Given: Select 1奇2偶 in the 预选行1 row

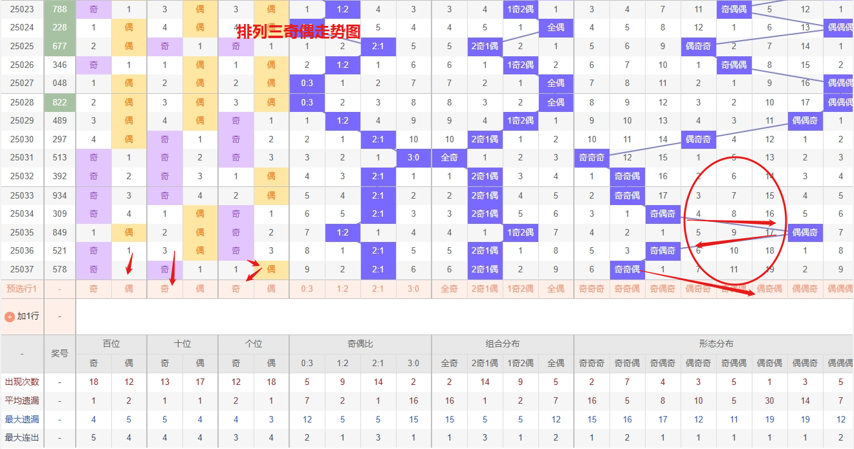Looking at the screenshot, I should pyautogui.click(x=520, y=289).
